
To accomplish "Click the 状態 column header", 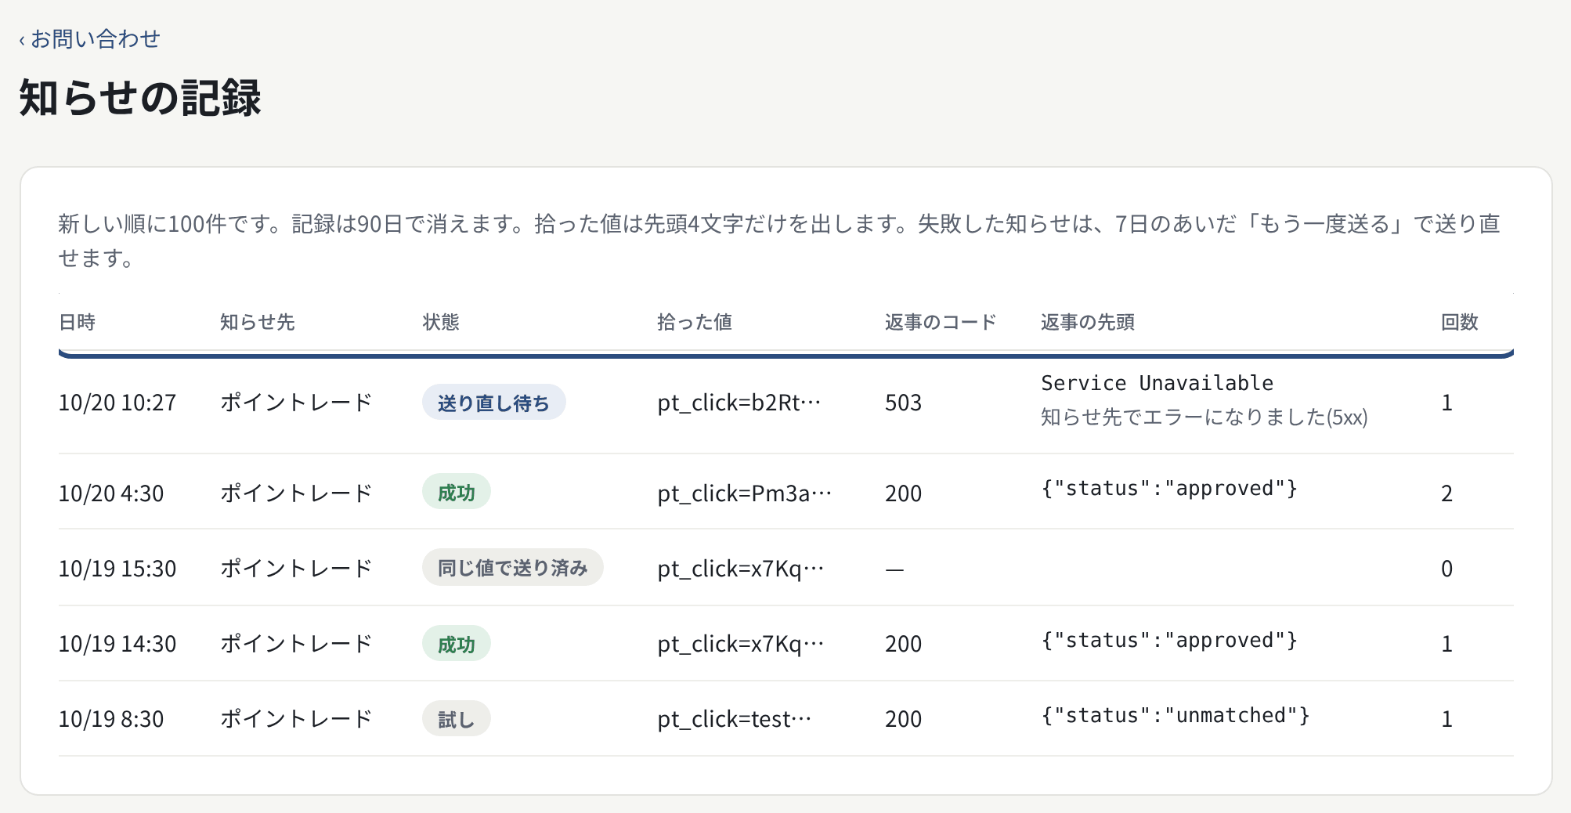I will coord(441,322).
